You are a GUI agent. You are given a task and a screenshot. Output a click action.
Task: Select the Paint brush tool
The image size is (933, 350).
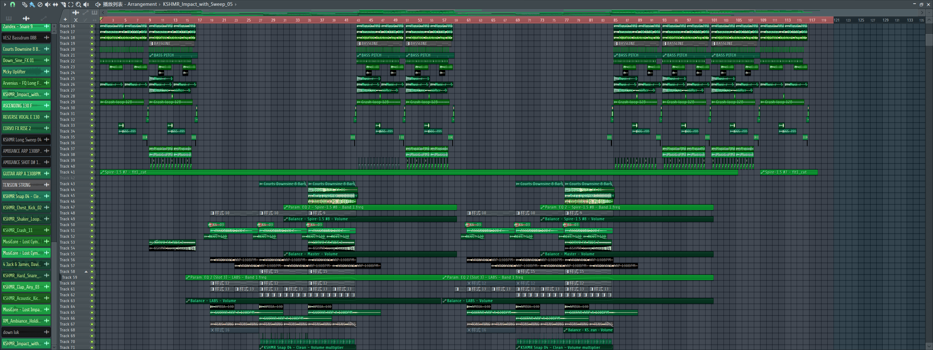tap(32, 4)
